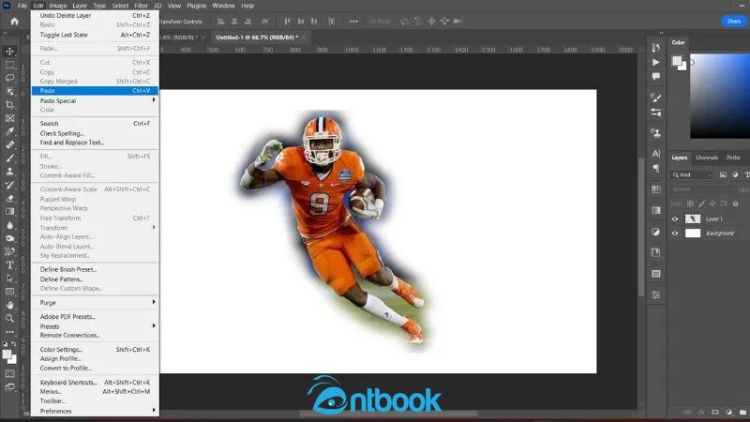Open the Paths panel tab

pos(733,158)
